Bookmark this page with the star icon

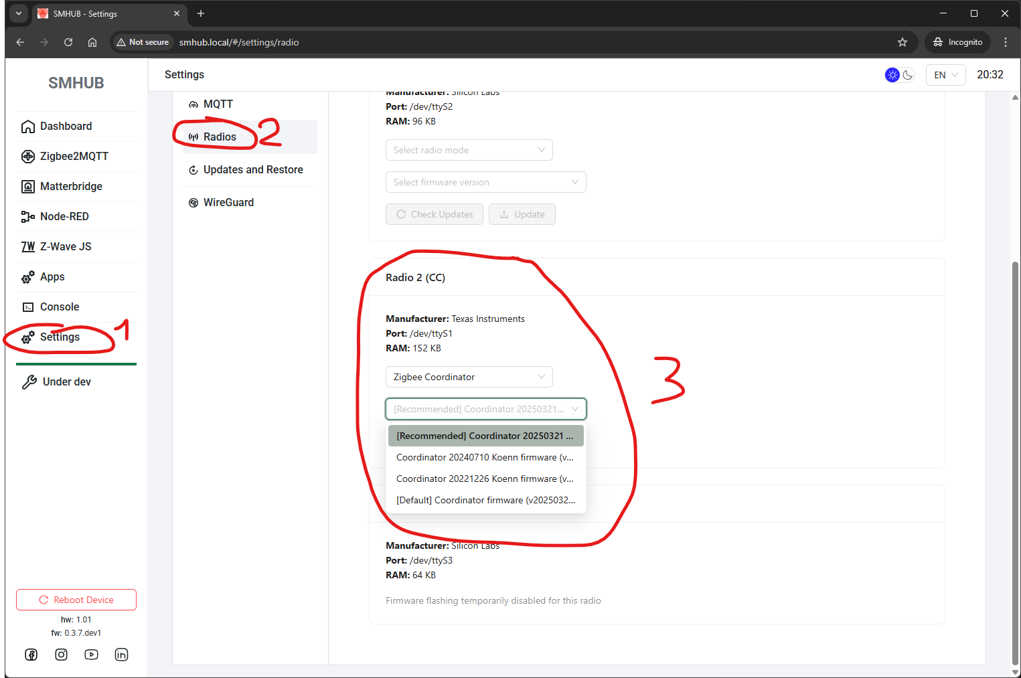pyautogui.click(x=902, y=42)
